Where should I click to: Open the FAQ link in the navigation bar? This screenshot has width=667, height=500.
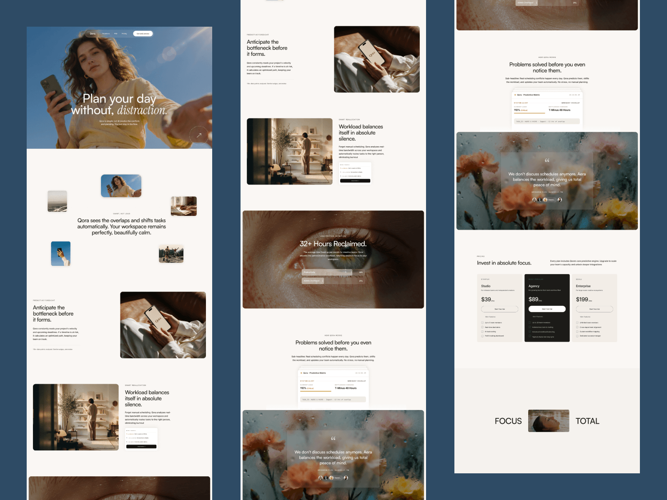click(x=116, y=34)
